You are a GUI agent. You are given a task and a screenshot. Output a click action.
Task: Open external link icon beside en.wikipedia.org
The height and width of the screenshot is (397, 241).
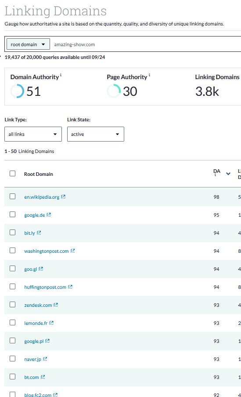pyautogui.click(x=63, y=197)
